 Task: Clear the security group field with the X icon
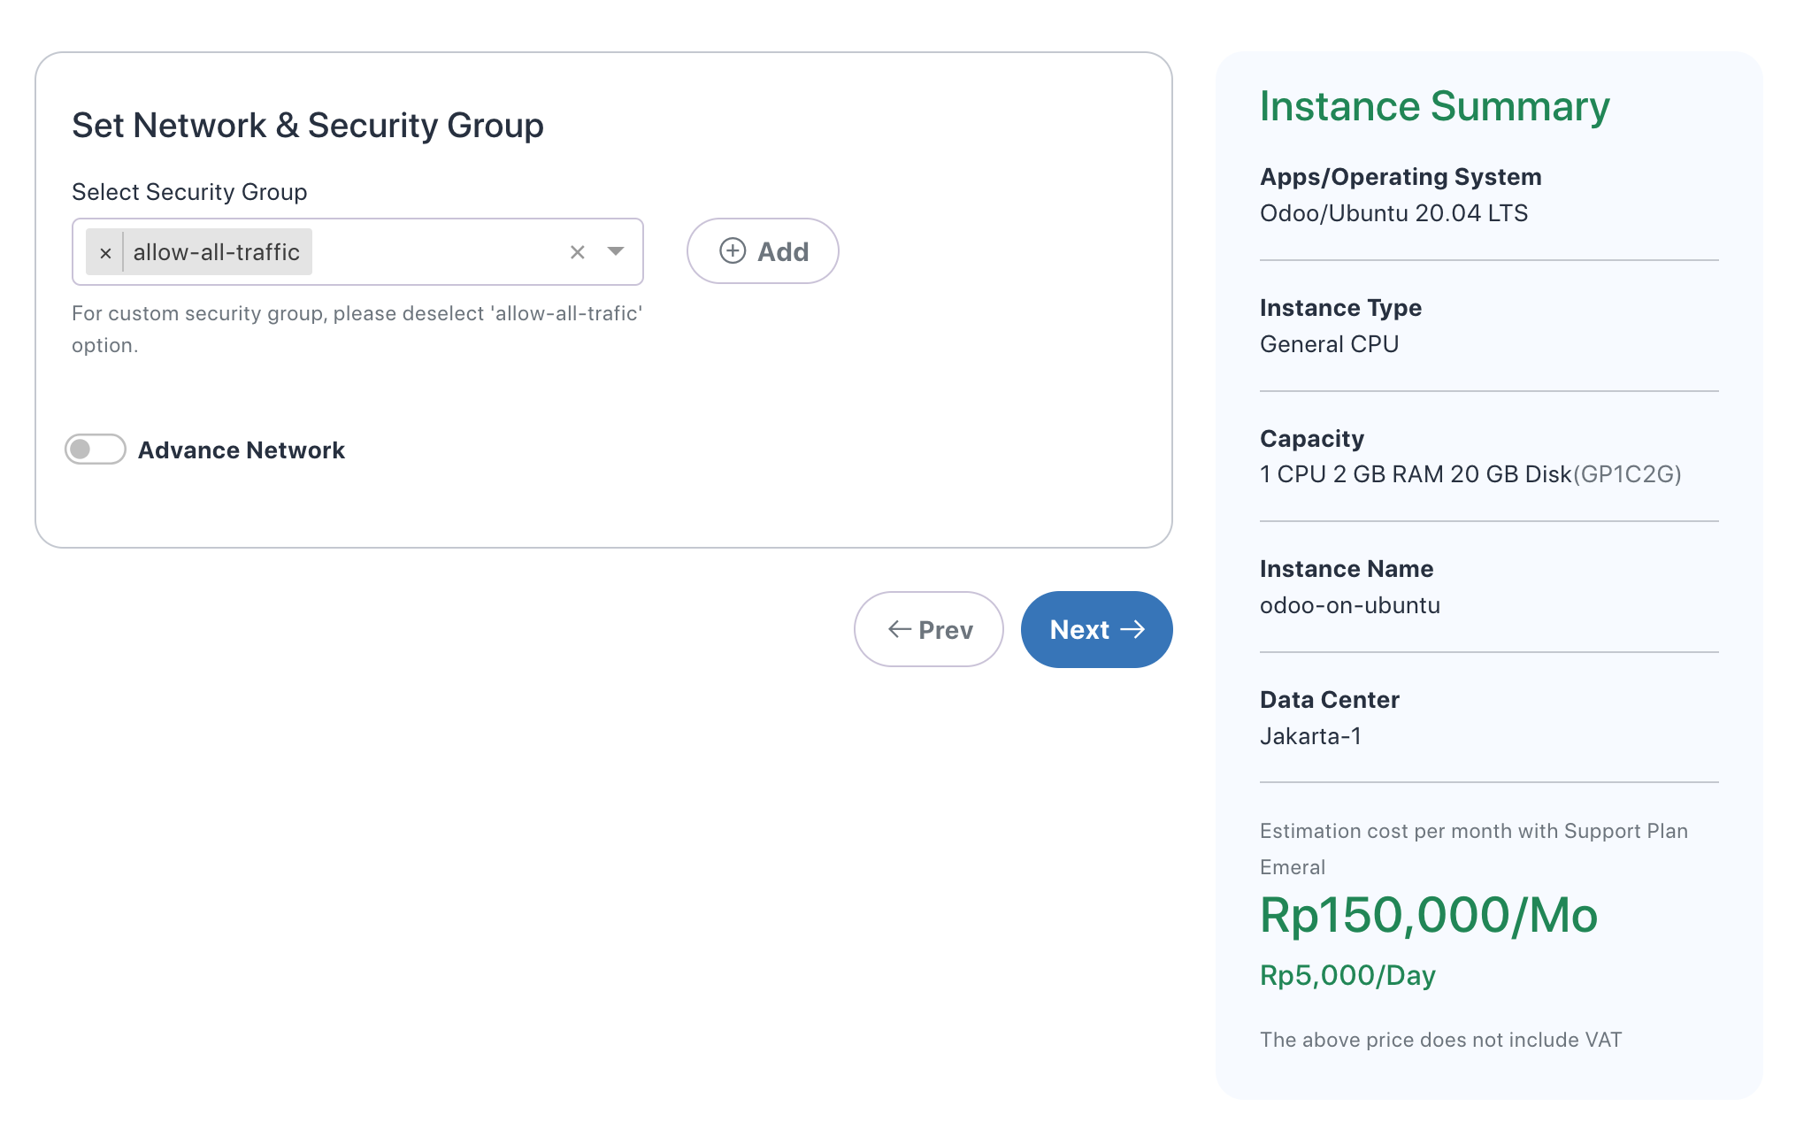pos(578,252)
